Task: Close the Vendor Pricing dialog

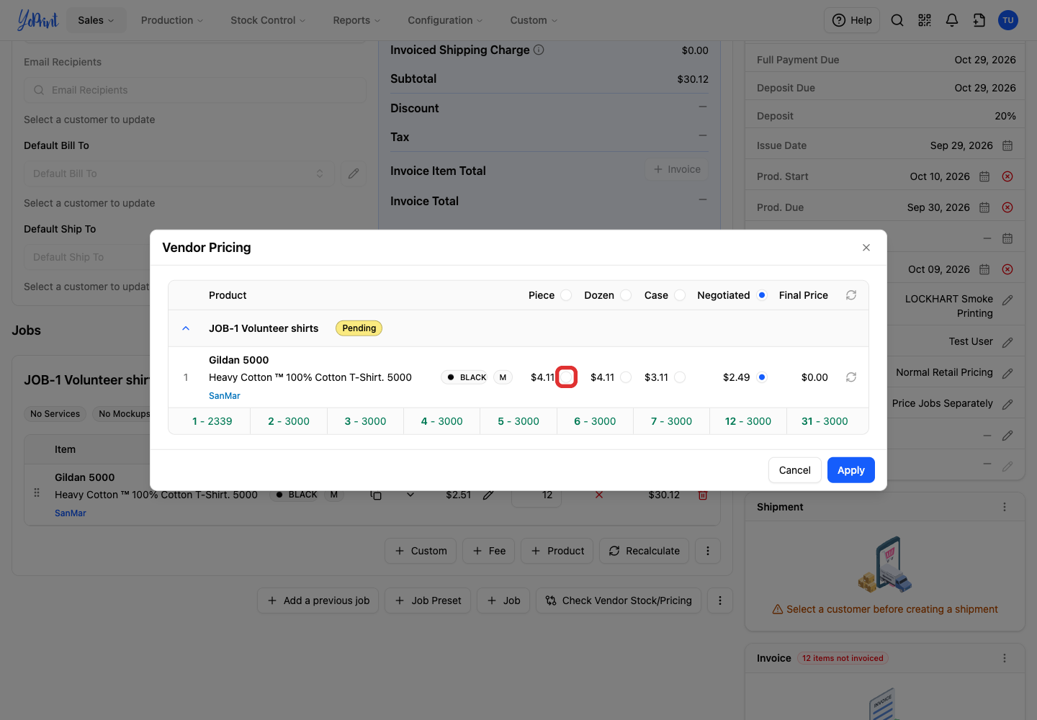Action: click(x=866, y=248)
